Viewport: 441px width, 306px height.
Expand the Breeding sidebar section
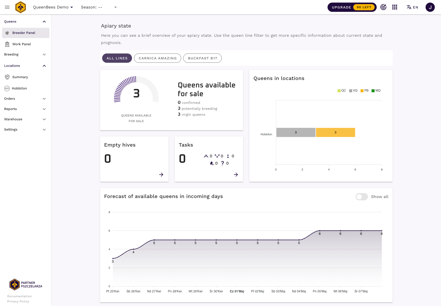point(25,55)
